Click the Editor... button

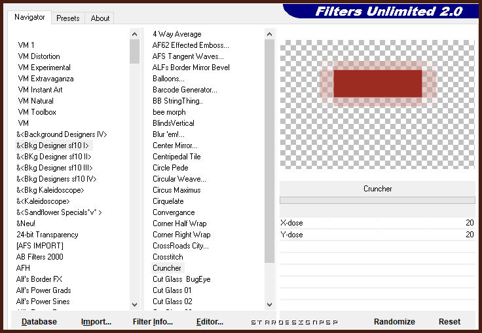tap(210, 322)
